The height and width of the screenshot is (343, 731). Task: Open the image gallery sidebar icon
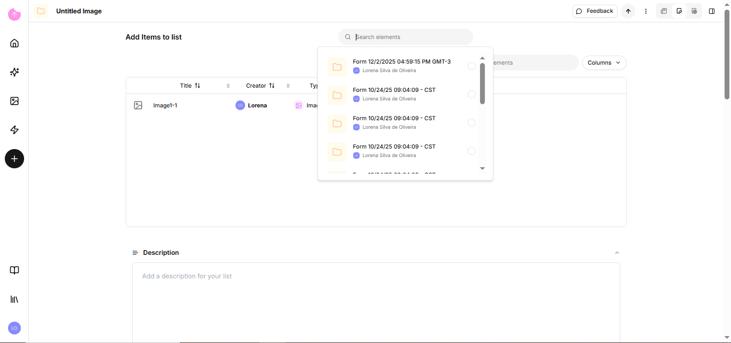[14, 101]
